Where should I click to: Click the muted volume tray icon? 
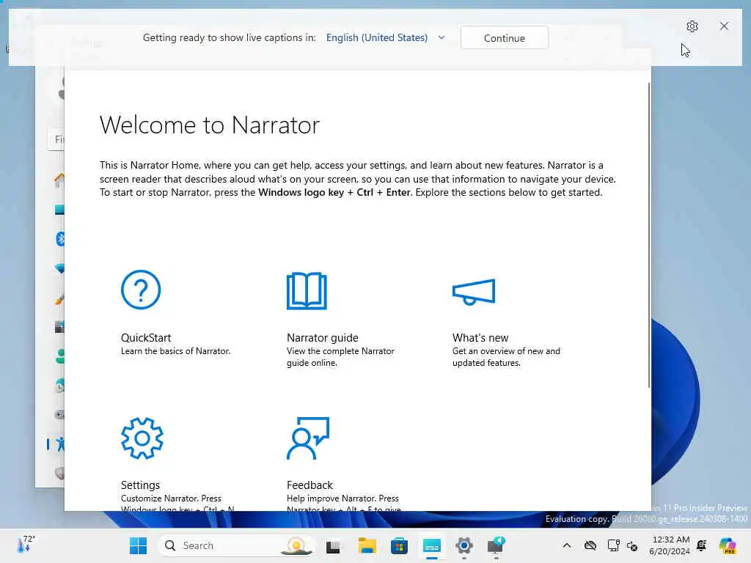point(631,545)
